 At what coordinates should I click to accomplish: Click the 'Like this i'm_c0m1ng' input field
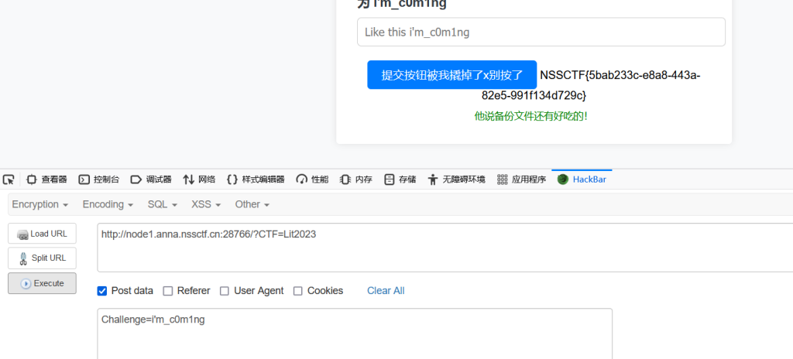tap(541, 32)
